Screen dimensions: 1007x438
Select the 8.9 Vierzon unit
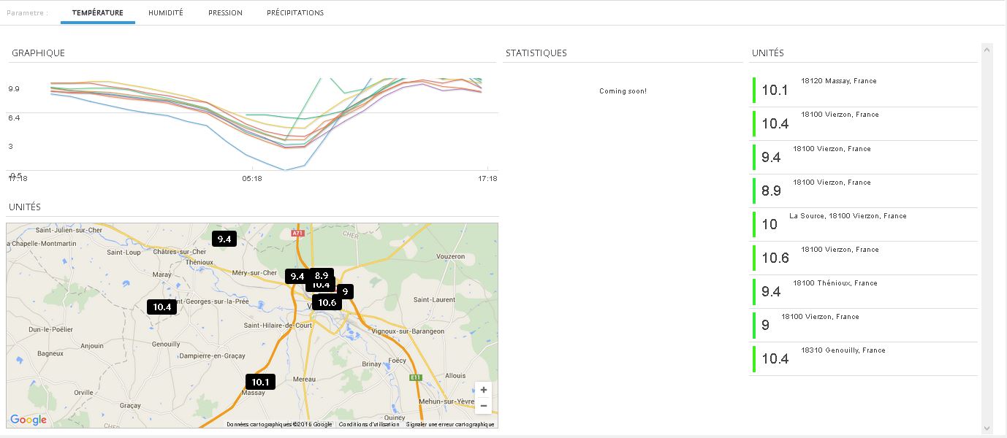point(863,191)
